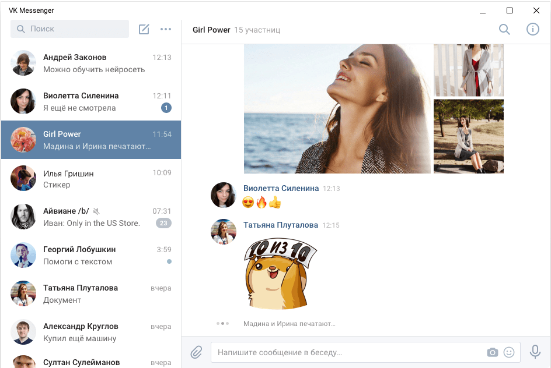Click Андрей Законов's avatar in chat list
Image resolution: width=551 pixels, height=368 pixels.
click(x=23, y=63)
